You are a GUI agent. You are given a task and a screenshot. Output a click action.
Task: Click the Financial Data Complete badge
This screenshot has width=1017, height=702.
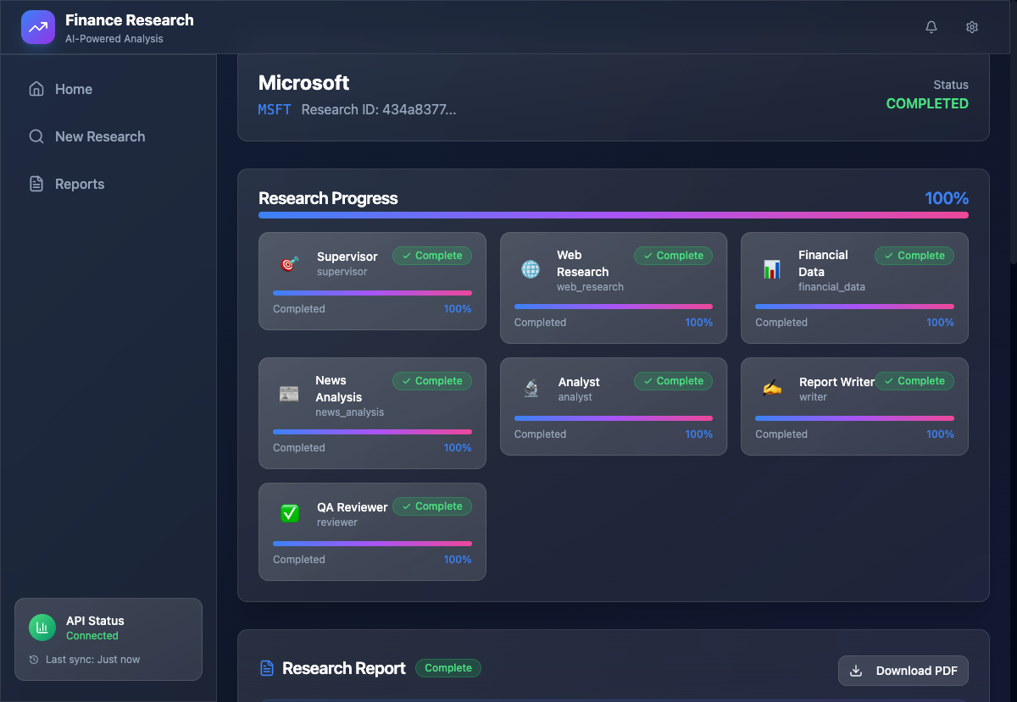(x=914, y=256)
